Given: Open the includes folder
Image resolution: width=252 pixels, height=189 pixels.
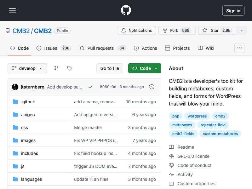Looking at the screenshot, I should click(x=30, y=153).
